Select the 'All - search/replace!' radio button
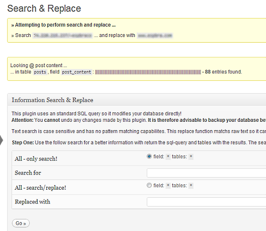 tap(149, 185)
